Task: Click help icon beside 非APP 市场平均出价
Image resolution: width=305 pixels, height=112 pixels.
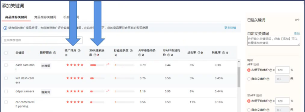Action: 271,101
